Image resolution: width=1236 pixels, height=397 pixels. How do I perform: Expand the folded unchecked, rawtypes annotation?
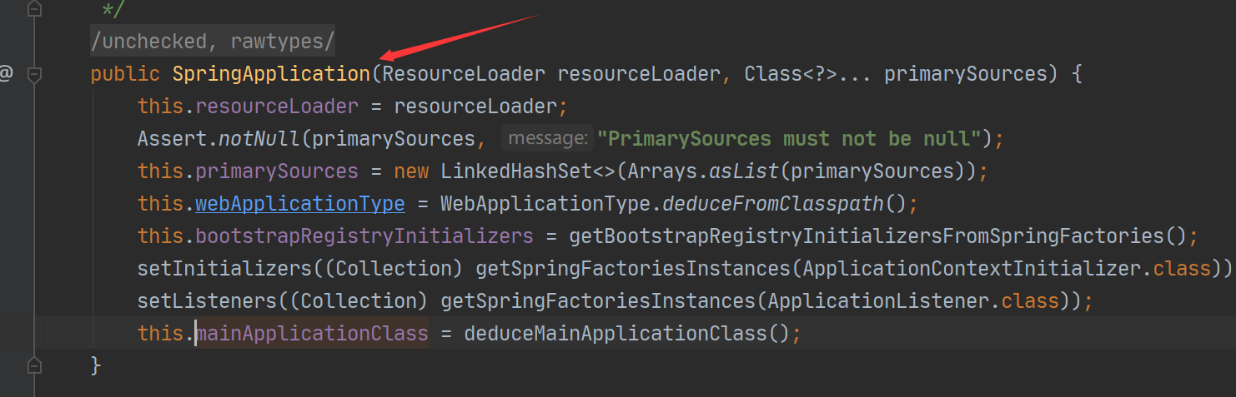pyautogui.click(x=213, y=40)
